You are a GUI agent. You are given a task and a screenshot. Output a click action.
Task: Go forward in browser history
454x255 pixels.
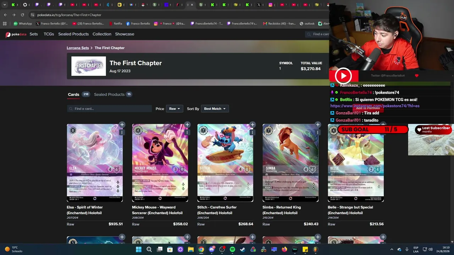[x=14, y=15]
